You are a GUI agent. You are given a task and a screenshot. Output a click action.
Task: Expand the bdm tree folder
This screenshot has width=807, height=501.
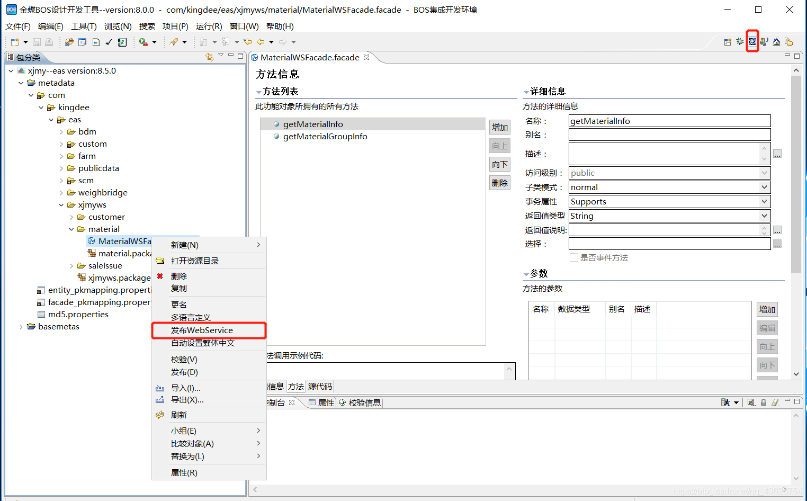pyautogui.click(x=61, y=132)
